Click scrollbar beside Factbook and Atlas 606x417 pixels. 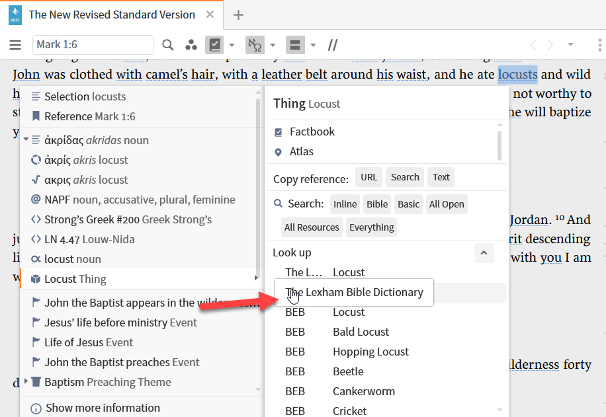tap(499, 145)
